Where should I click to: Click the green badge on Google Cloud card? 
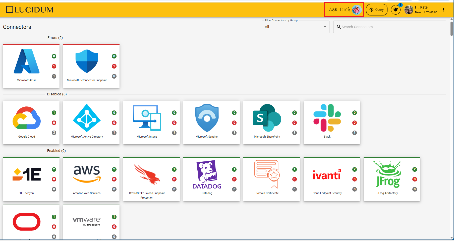[54, 113]
